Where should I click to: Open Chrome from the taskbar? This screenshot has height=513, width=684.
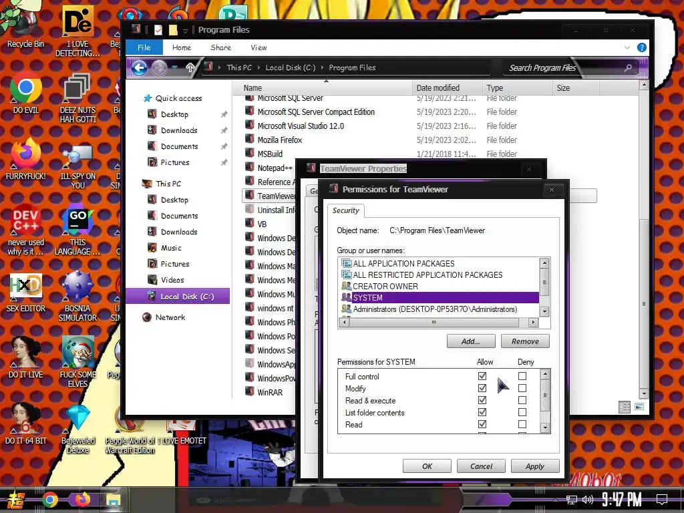(49, 500)
